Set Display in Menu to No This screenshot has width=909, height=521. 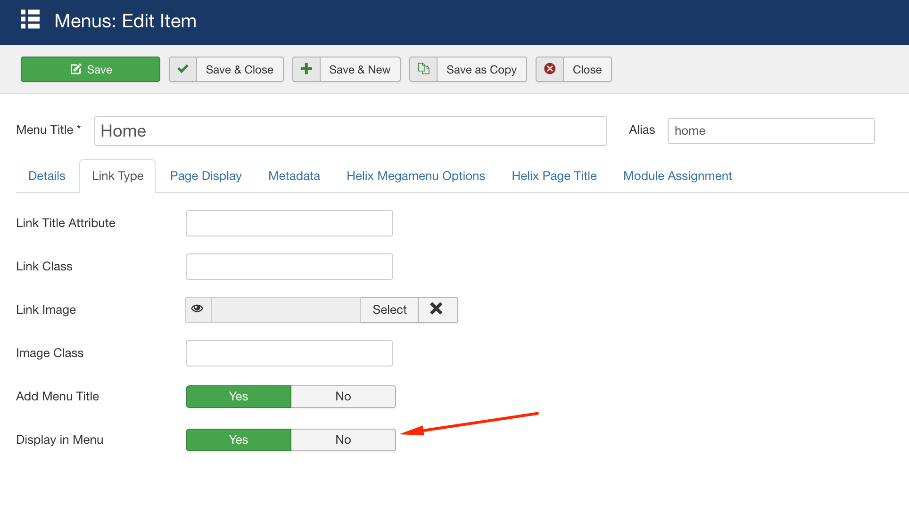click(343, 440)
